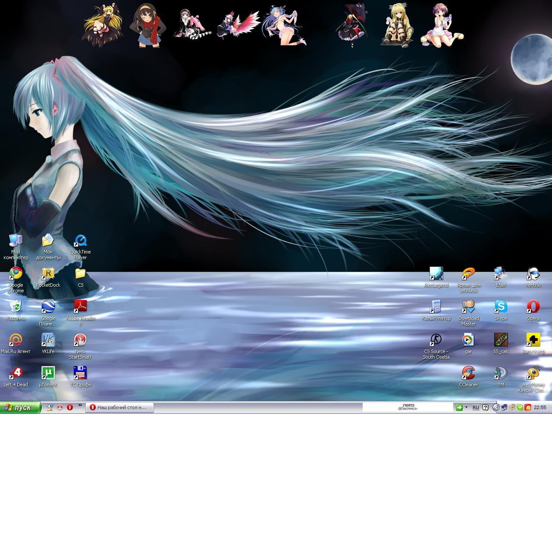The width and height of the screenshot is (552, 535).
Task: Click into the Nero Search input field
Action: [x=379, y=407]
